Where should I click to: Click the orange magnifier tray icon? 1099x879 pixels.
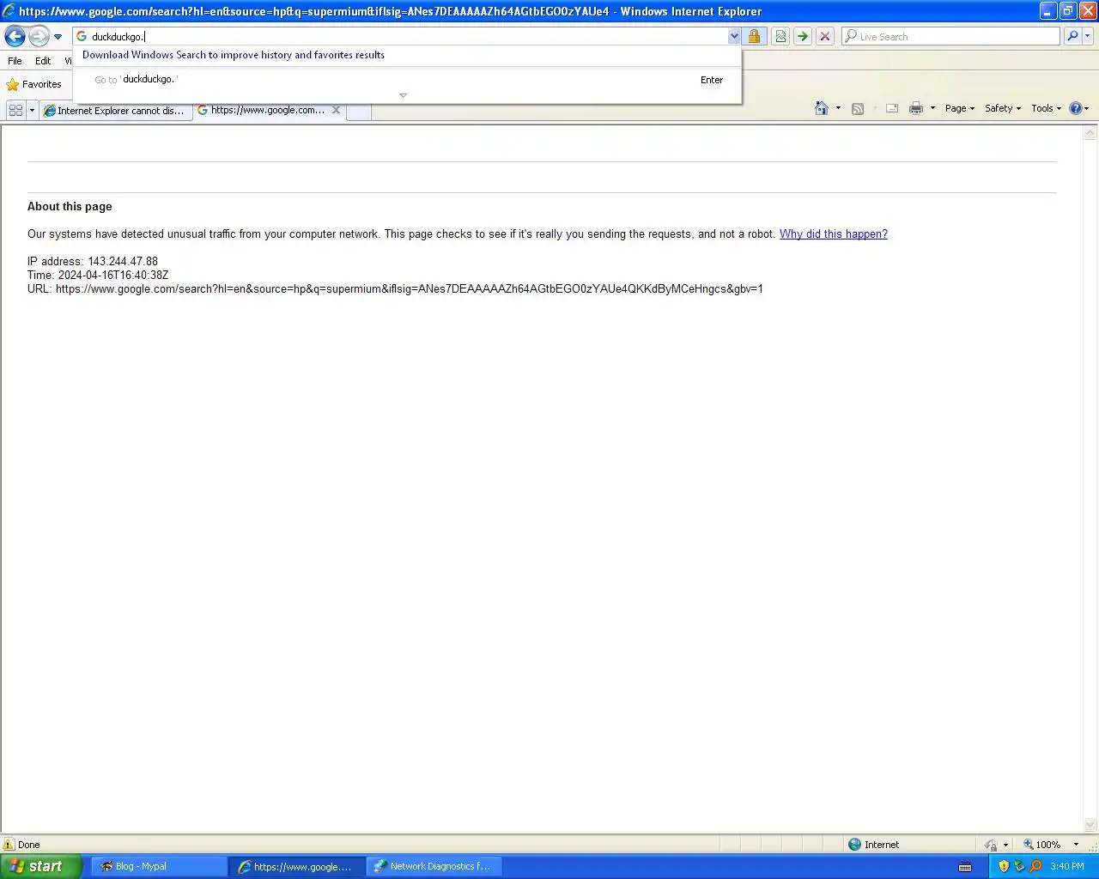1035,866
